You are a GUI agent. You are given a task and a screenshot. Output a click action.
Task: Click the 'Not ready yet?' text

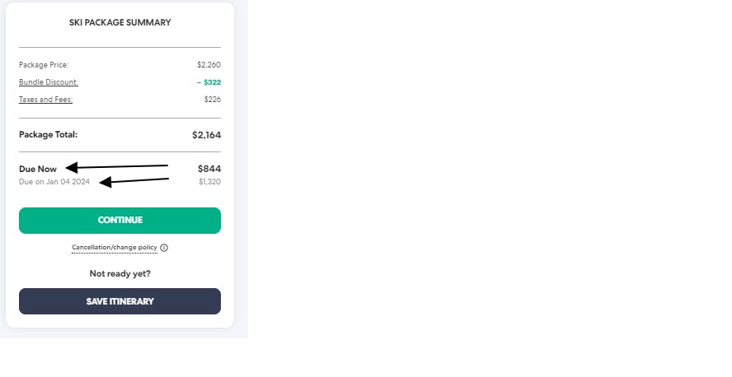[x=120, y=273]
